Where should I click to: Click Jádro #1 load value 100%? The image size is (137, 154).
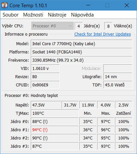click(x=123, y=130)
